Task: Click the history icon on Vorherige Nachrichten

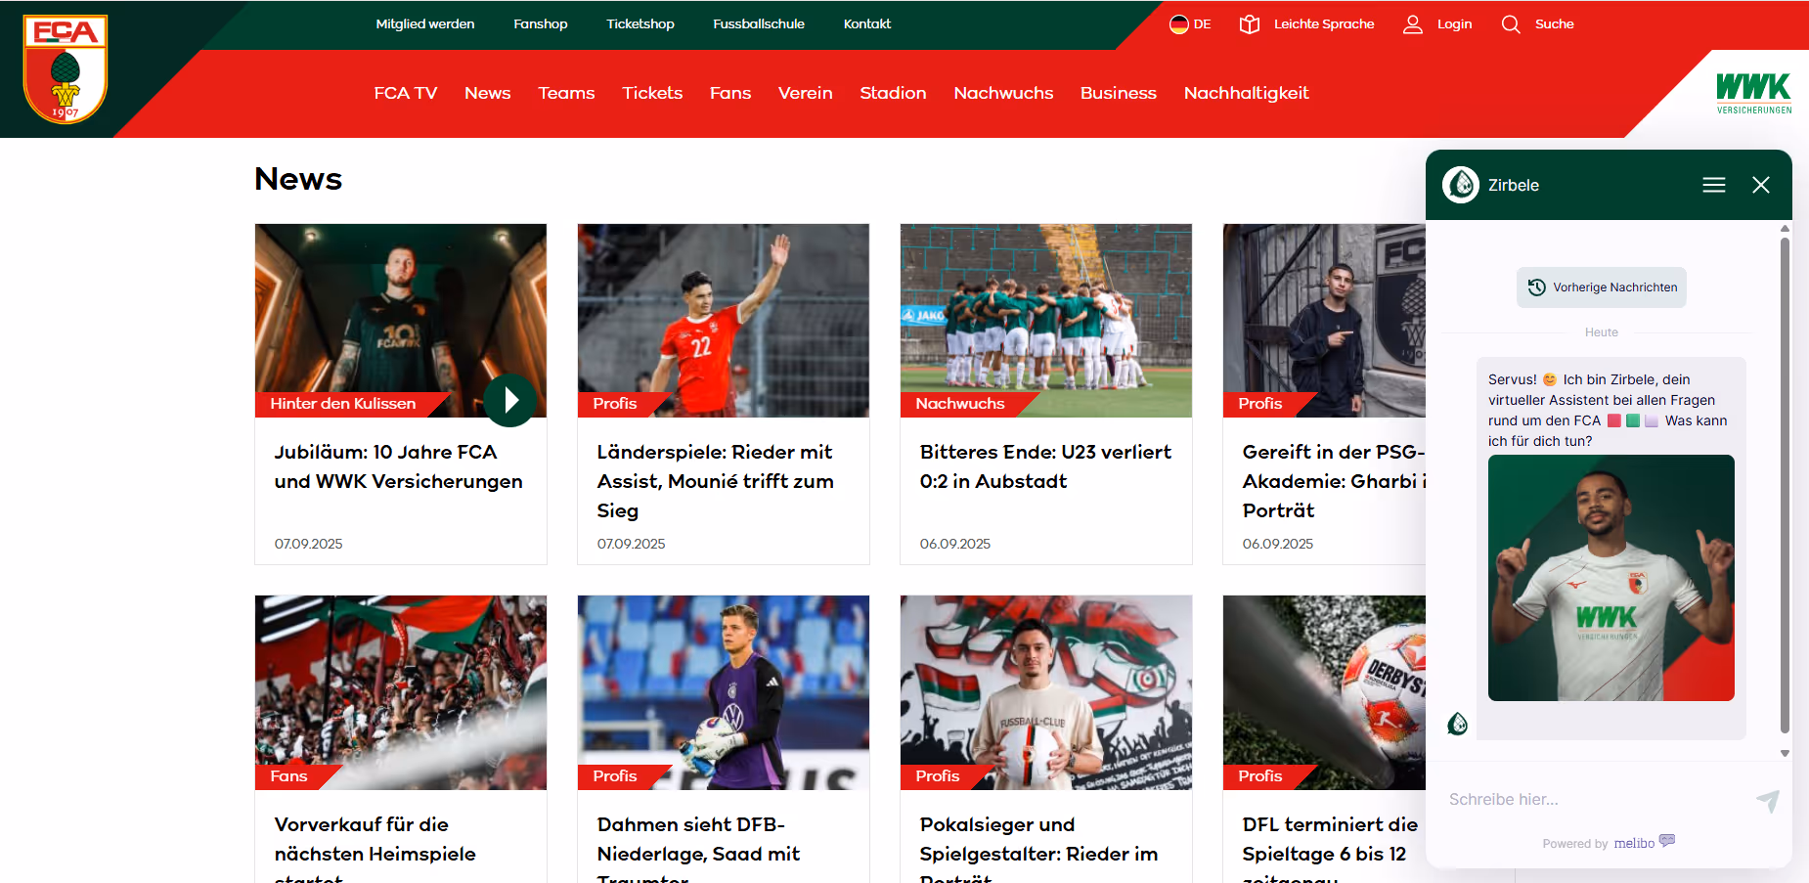Action: coord(1536,287)
